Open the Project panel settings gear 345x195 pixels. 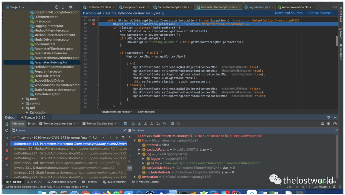pos(71,7)
